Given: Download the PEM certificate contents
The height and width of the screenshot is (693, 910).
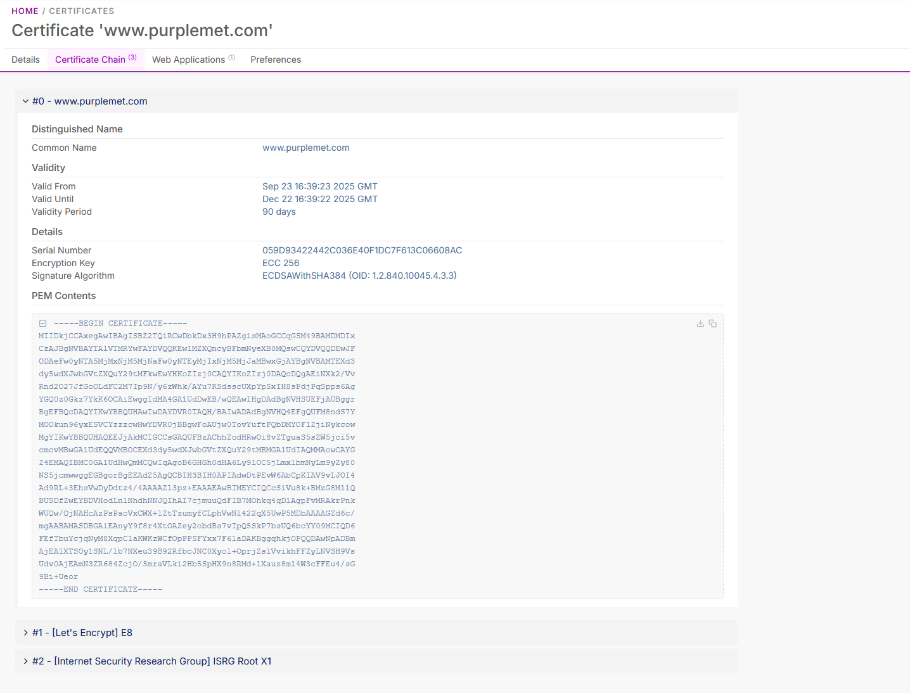Looking at the screenshot, I should pos(700,324).
